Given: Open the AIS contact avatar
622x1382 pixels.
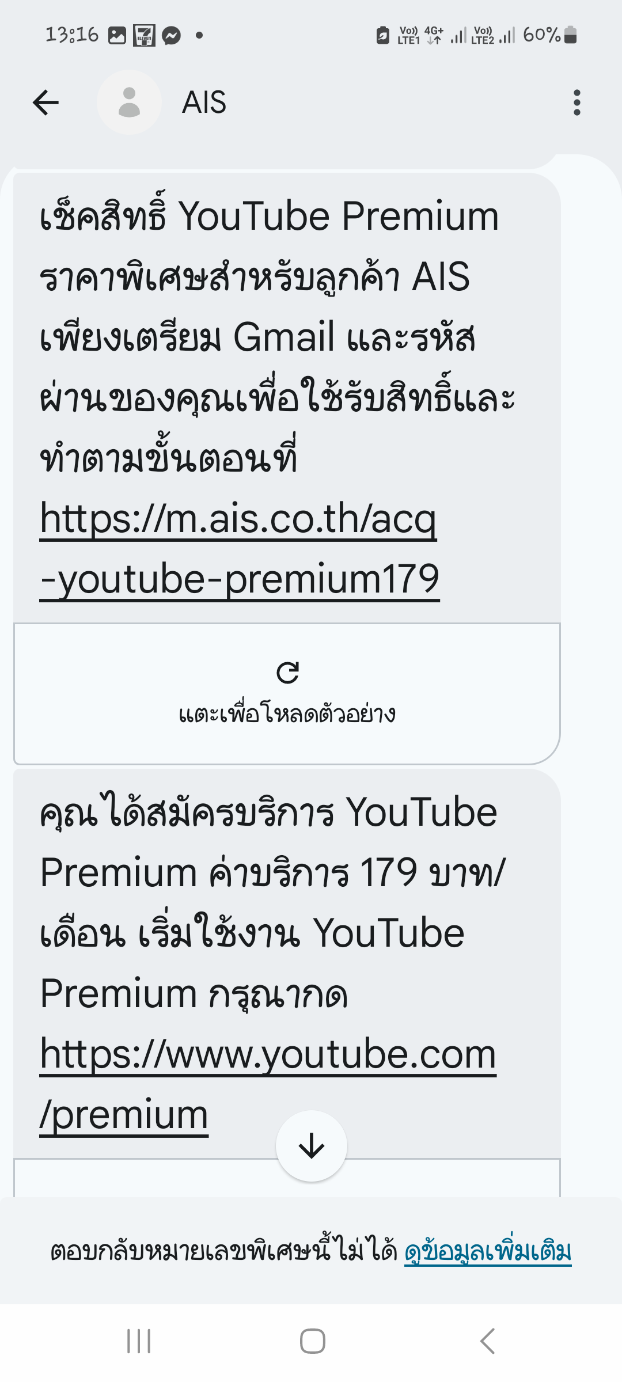Looking at the screenshot, I should click(129, 102).
